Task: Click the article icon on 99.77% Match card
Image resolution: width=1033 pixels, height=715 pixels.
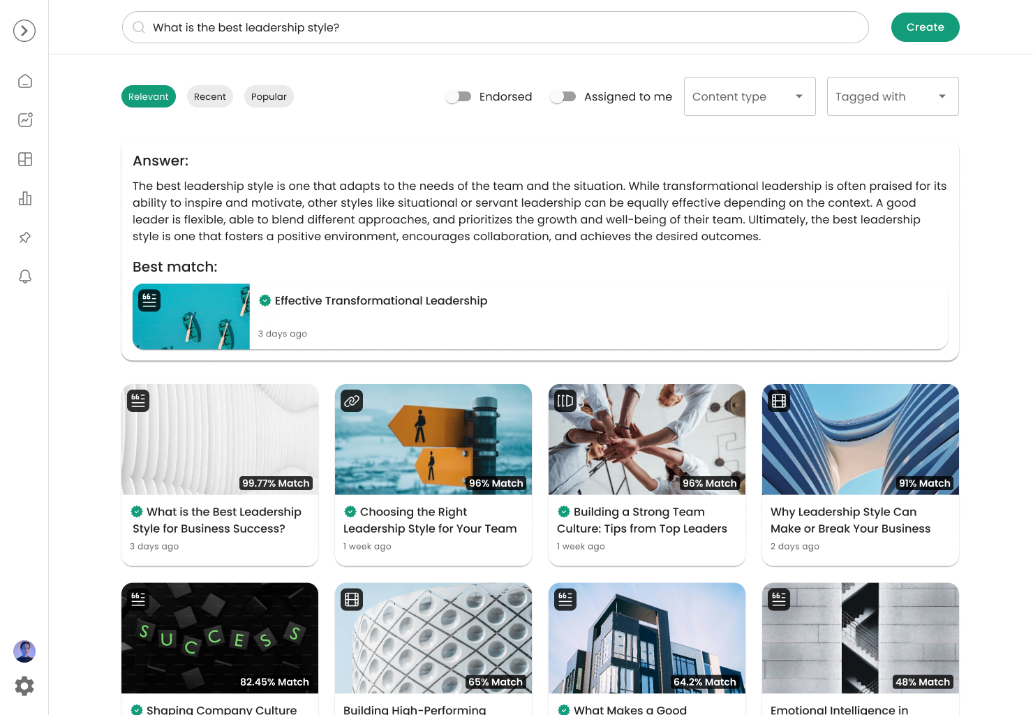Action: pos(138,401)
